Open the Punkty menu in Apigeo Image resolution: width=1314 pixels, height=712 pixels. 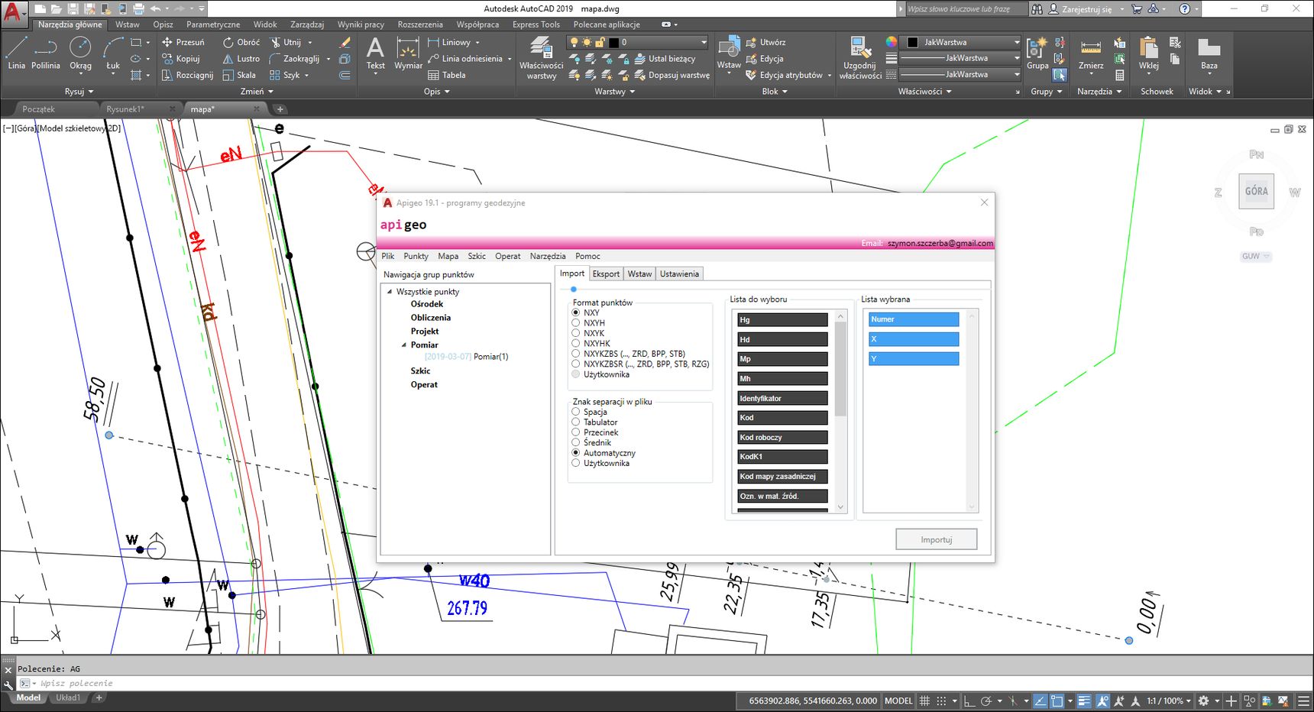pyautogui.click(x=416, y=256)
